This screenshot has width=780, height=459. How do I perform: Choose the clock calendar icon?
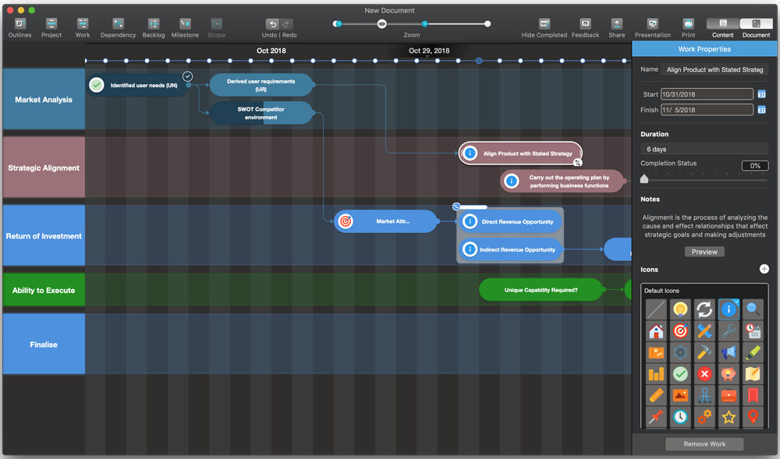pos(753,331)
